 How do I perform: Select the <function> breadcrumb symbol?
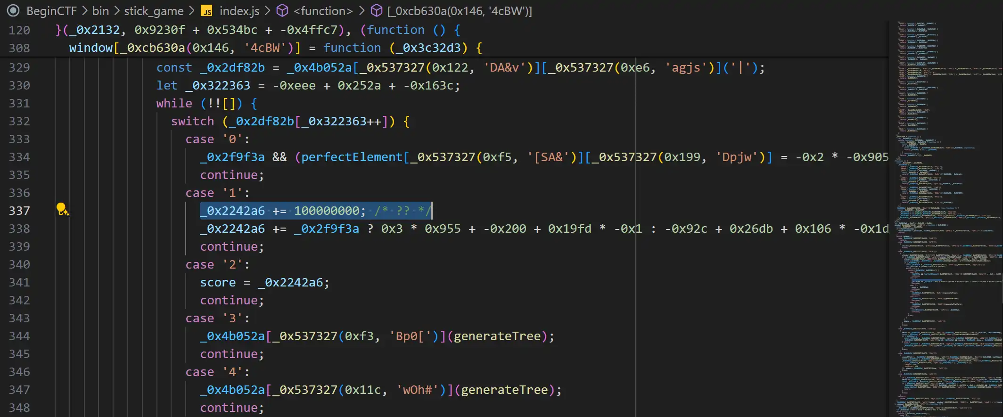pos(323,11)
